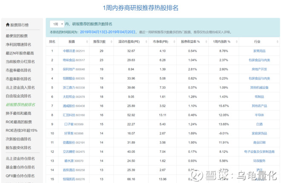The image size is (281, 183).
Task: Open 最近N年股息最高 sidebar item
Action: [x=20, y=53]
